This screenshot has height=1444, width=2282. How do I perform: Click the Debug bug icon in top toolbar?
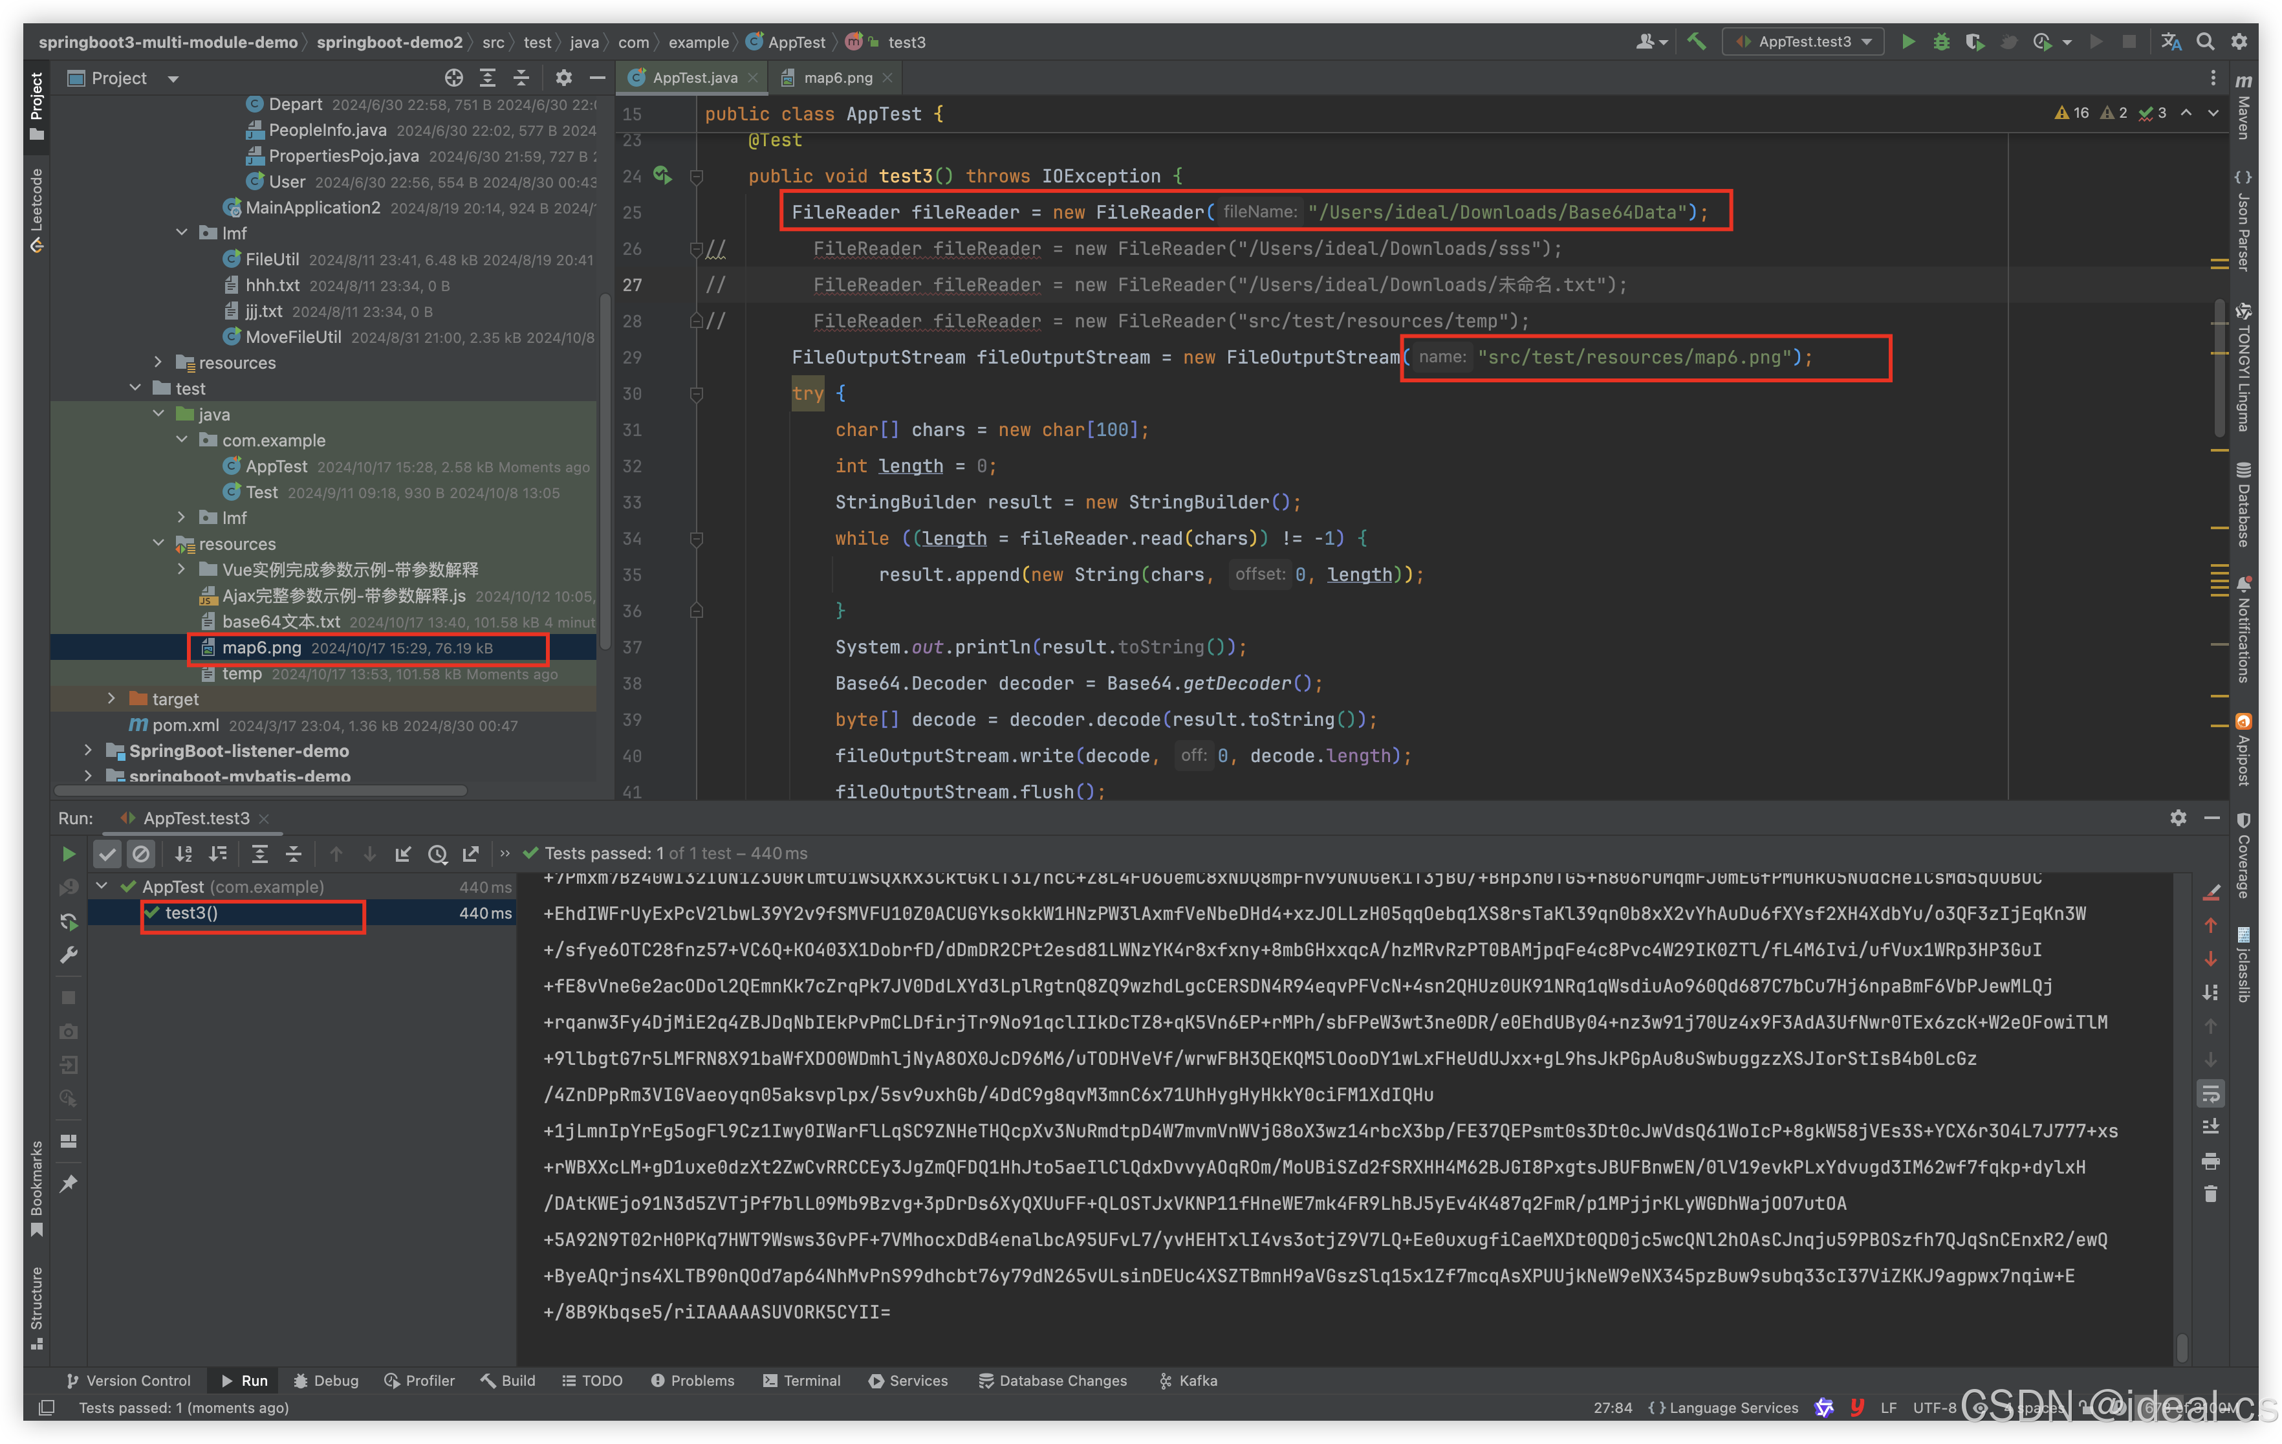1941,41
